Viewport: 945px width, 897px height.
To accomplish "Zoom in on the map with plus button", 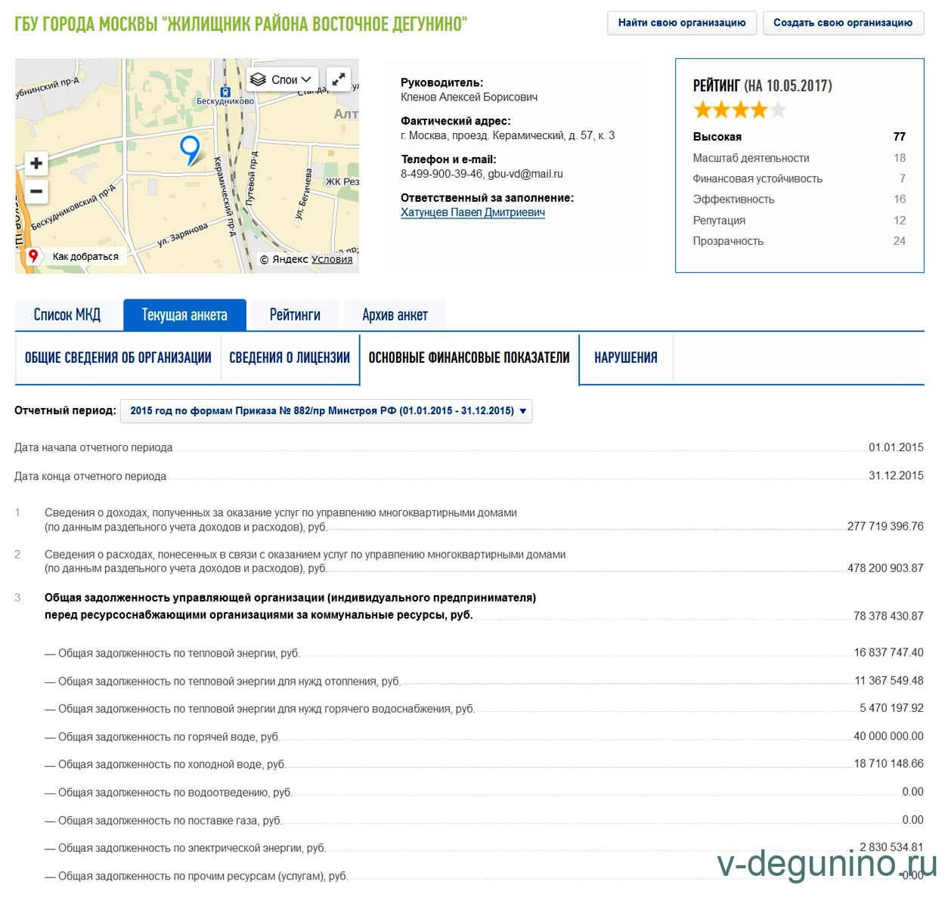I will tap(36, 163).
